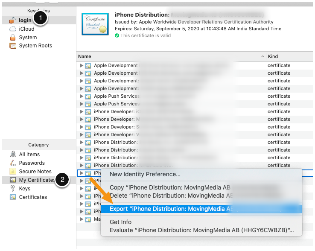315x251 pixels.
Task: Click certificate icon of iPhone Developer: M row
Action: point(88,120)
